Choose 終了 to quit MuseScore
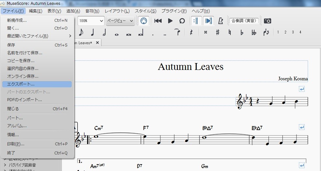 37,153
